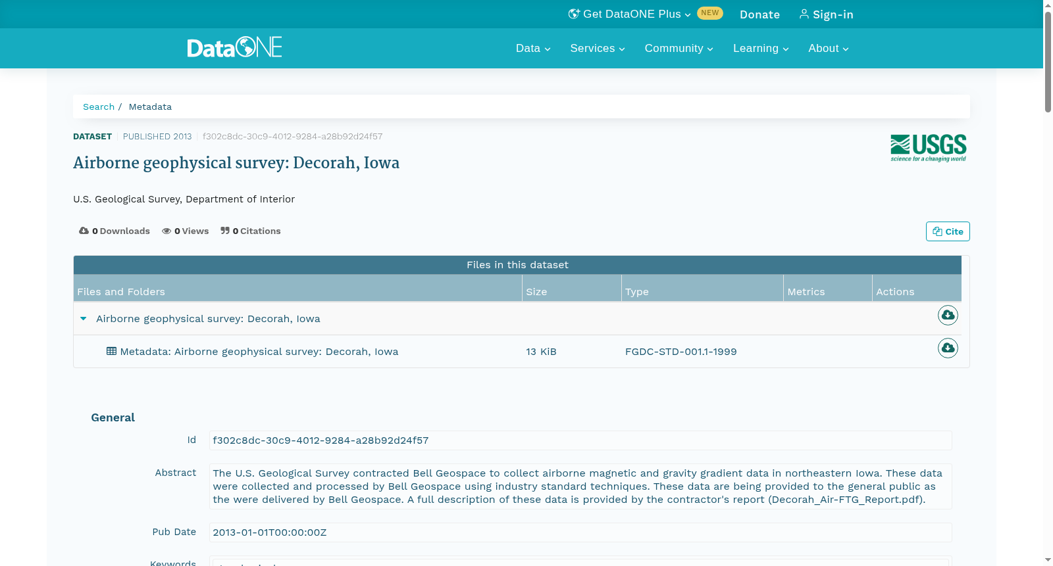Click the Abstract text box

point(580,486)
